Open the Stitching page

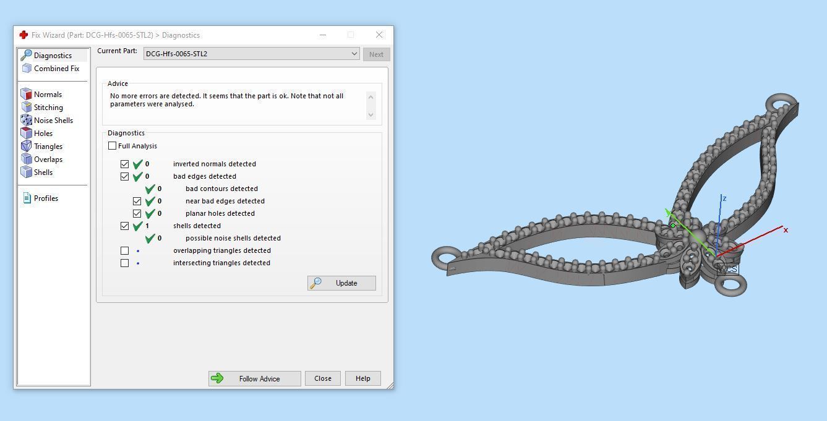(48, 108)
